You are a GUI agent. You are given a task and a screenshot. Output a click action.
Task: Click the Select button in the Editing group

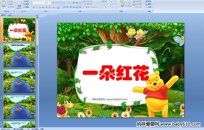149,7
